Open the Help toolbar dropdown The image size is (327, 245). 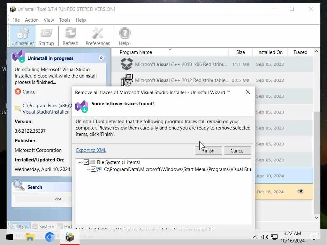coord(125,36)
